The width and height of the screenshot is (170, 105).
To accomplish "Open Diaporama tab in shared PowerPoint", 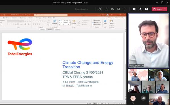I will (23, 18).
